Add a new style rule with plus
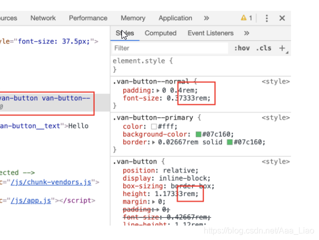 (x=282, y=48)
